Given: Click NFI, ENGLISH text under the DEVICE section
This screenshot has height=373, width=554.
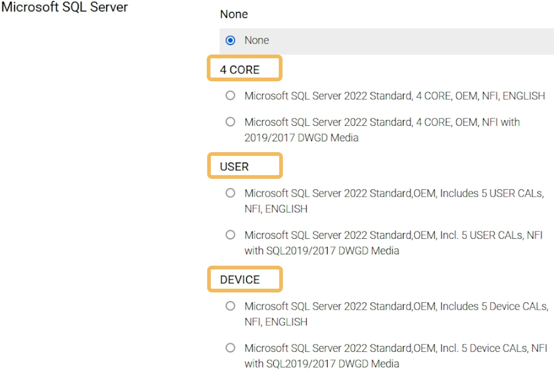Looking at the screenshot, I should [276, 322].
